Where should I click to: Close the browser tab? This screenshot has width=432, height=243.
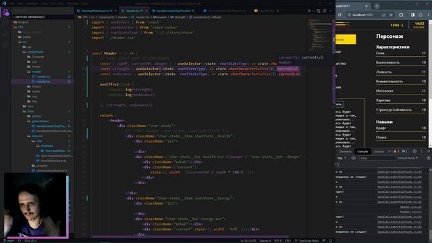coord(367,6)
